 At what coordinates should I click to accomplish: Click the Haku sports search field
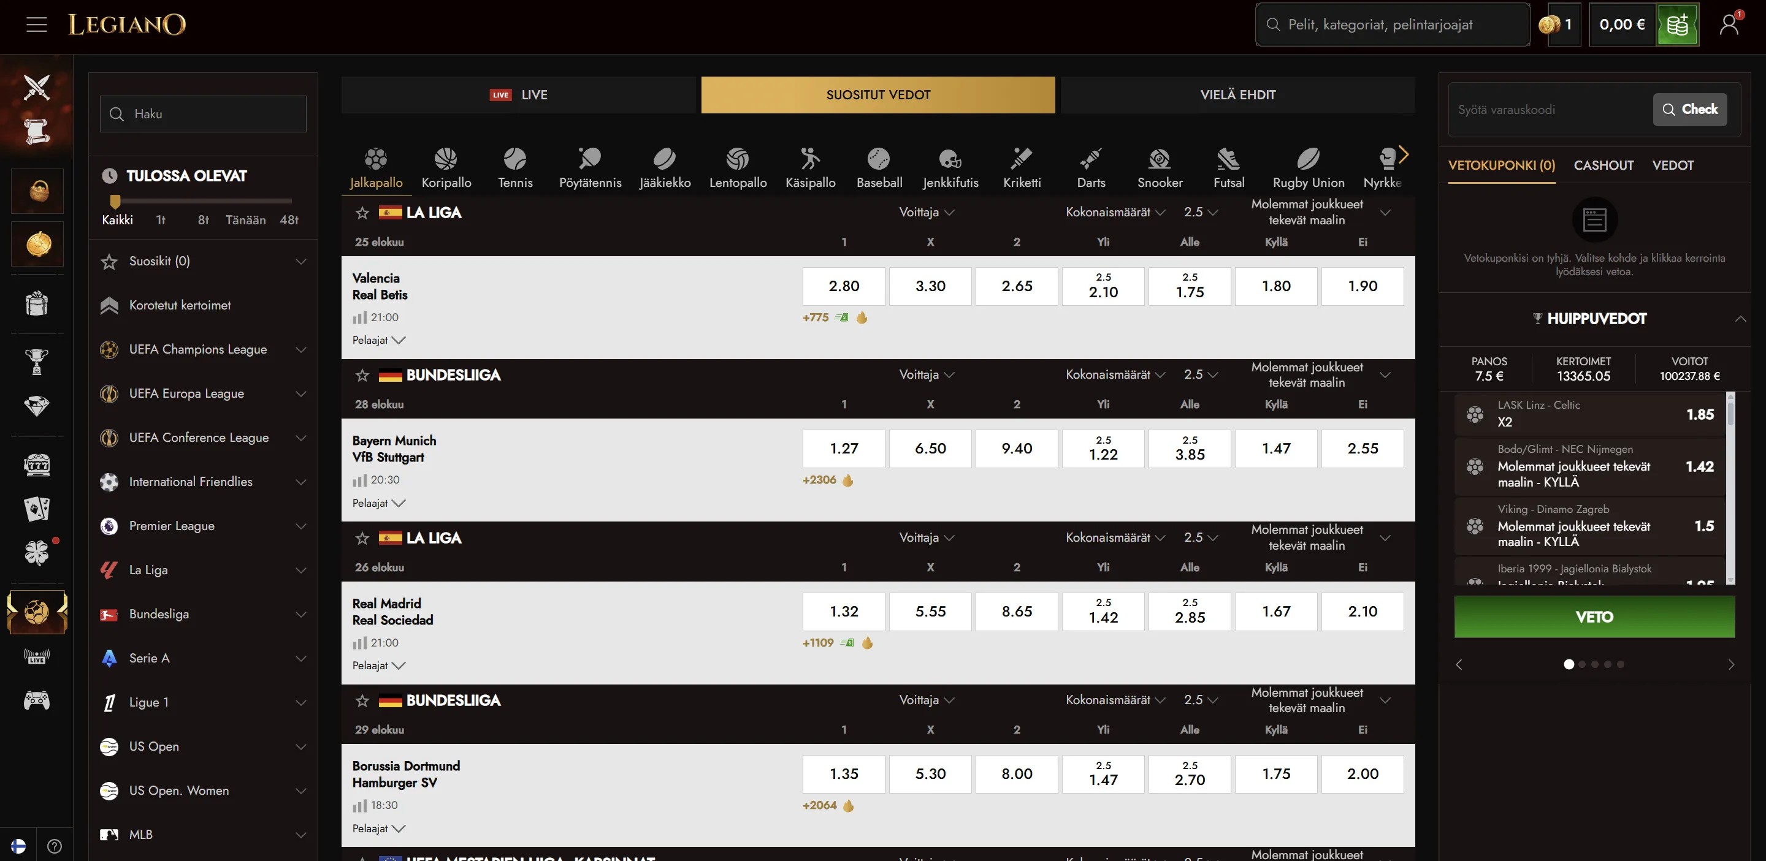pos(203,114)
